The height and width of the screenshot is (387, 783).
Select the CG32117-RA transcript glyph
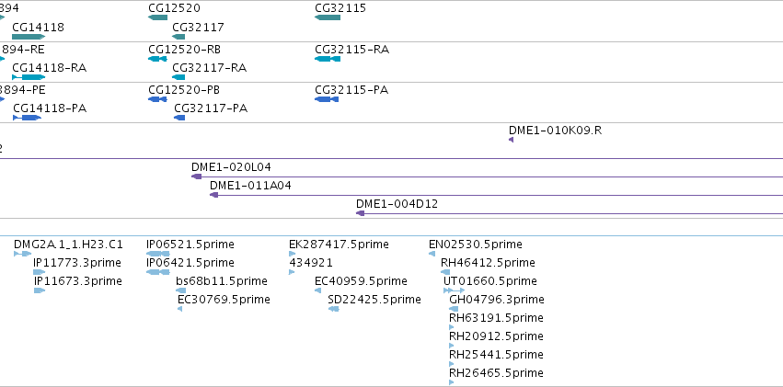(179, 77)
